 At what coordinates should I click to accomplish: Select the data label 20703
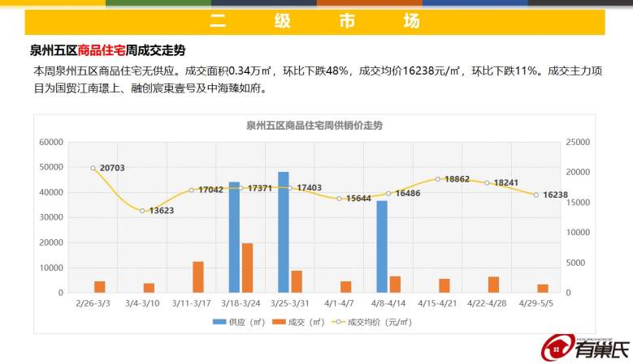click(x=112, y=168)
